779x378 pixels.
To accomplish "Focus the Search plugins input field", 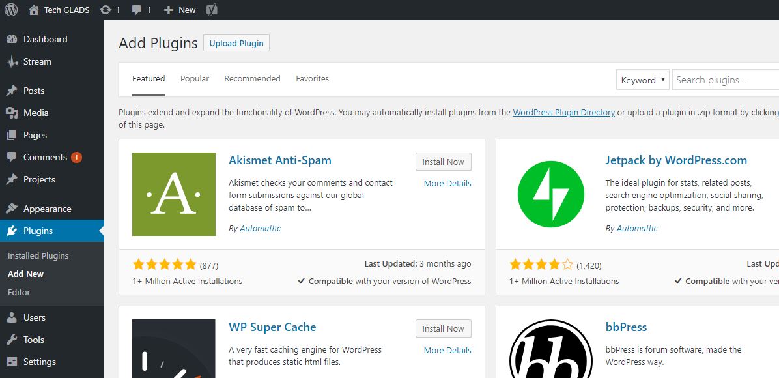I will pos(726,80).
